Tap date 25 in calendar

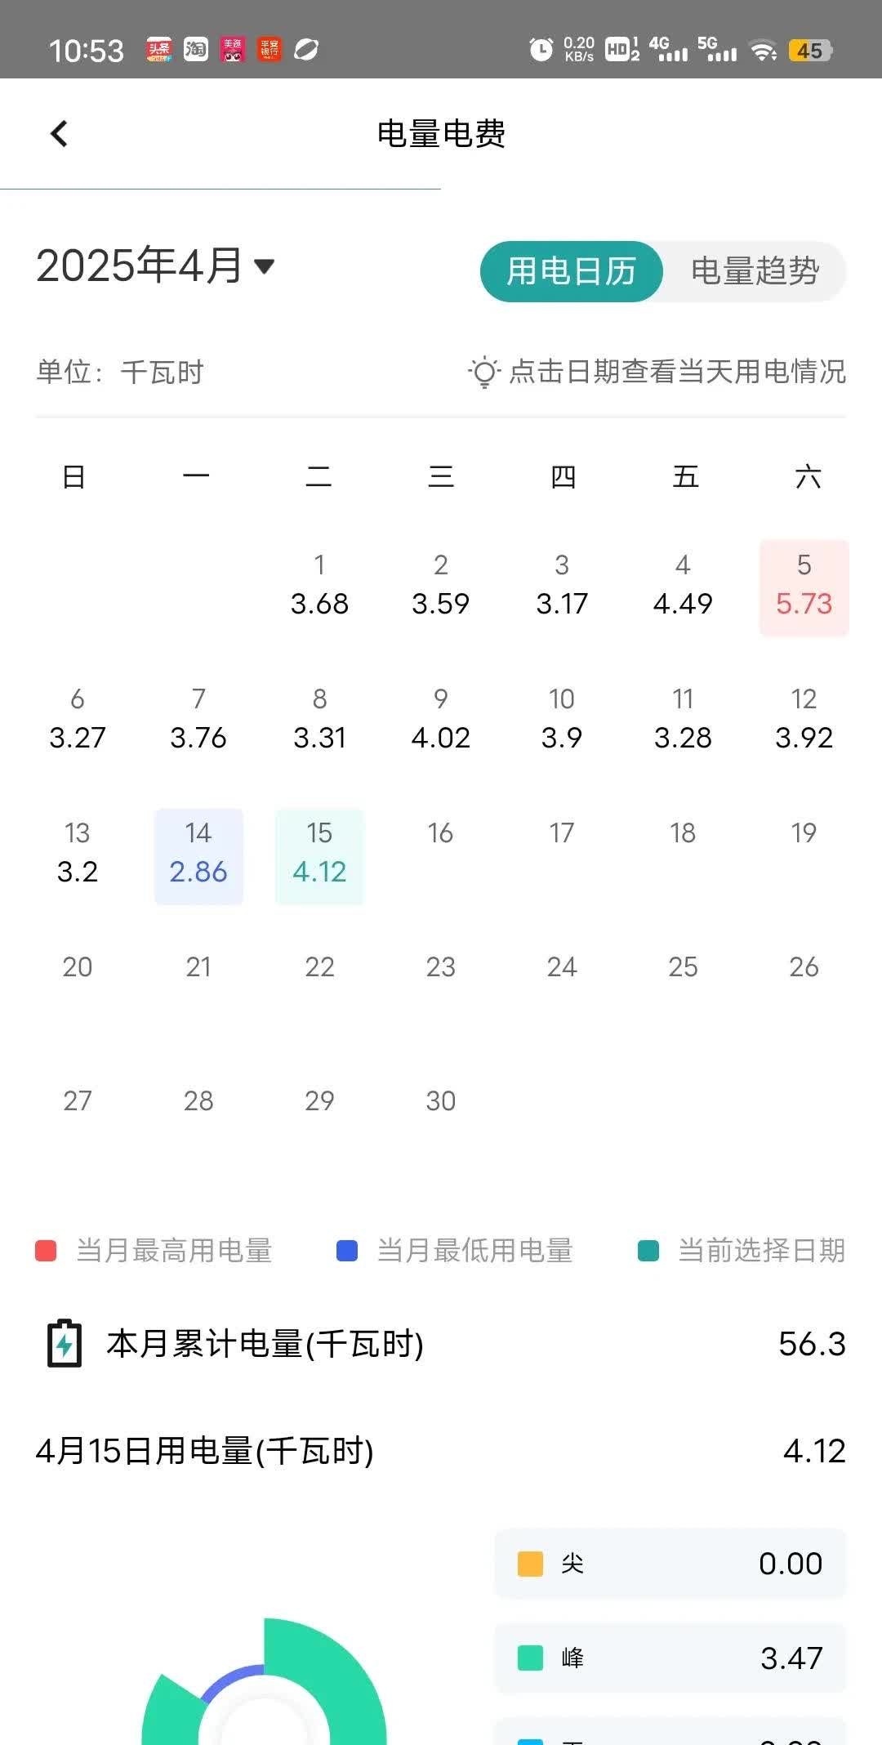click(683, 967)
